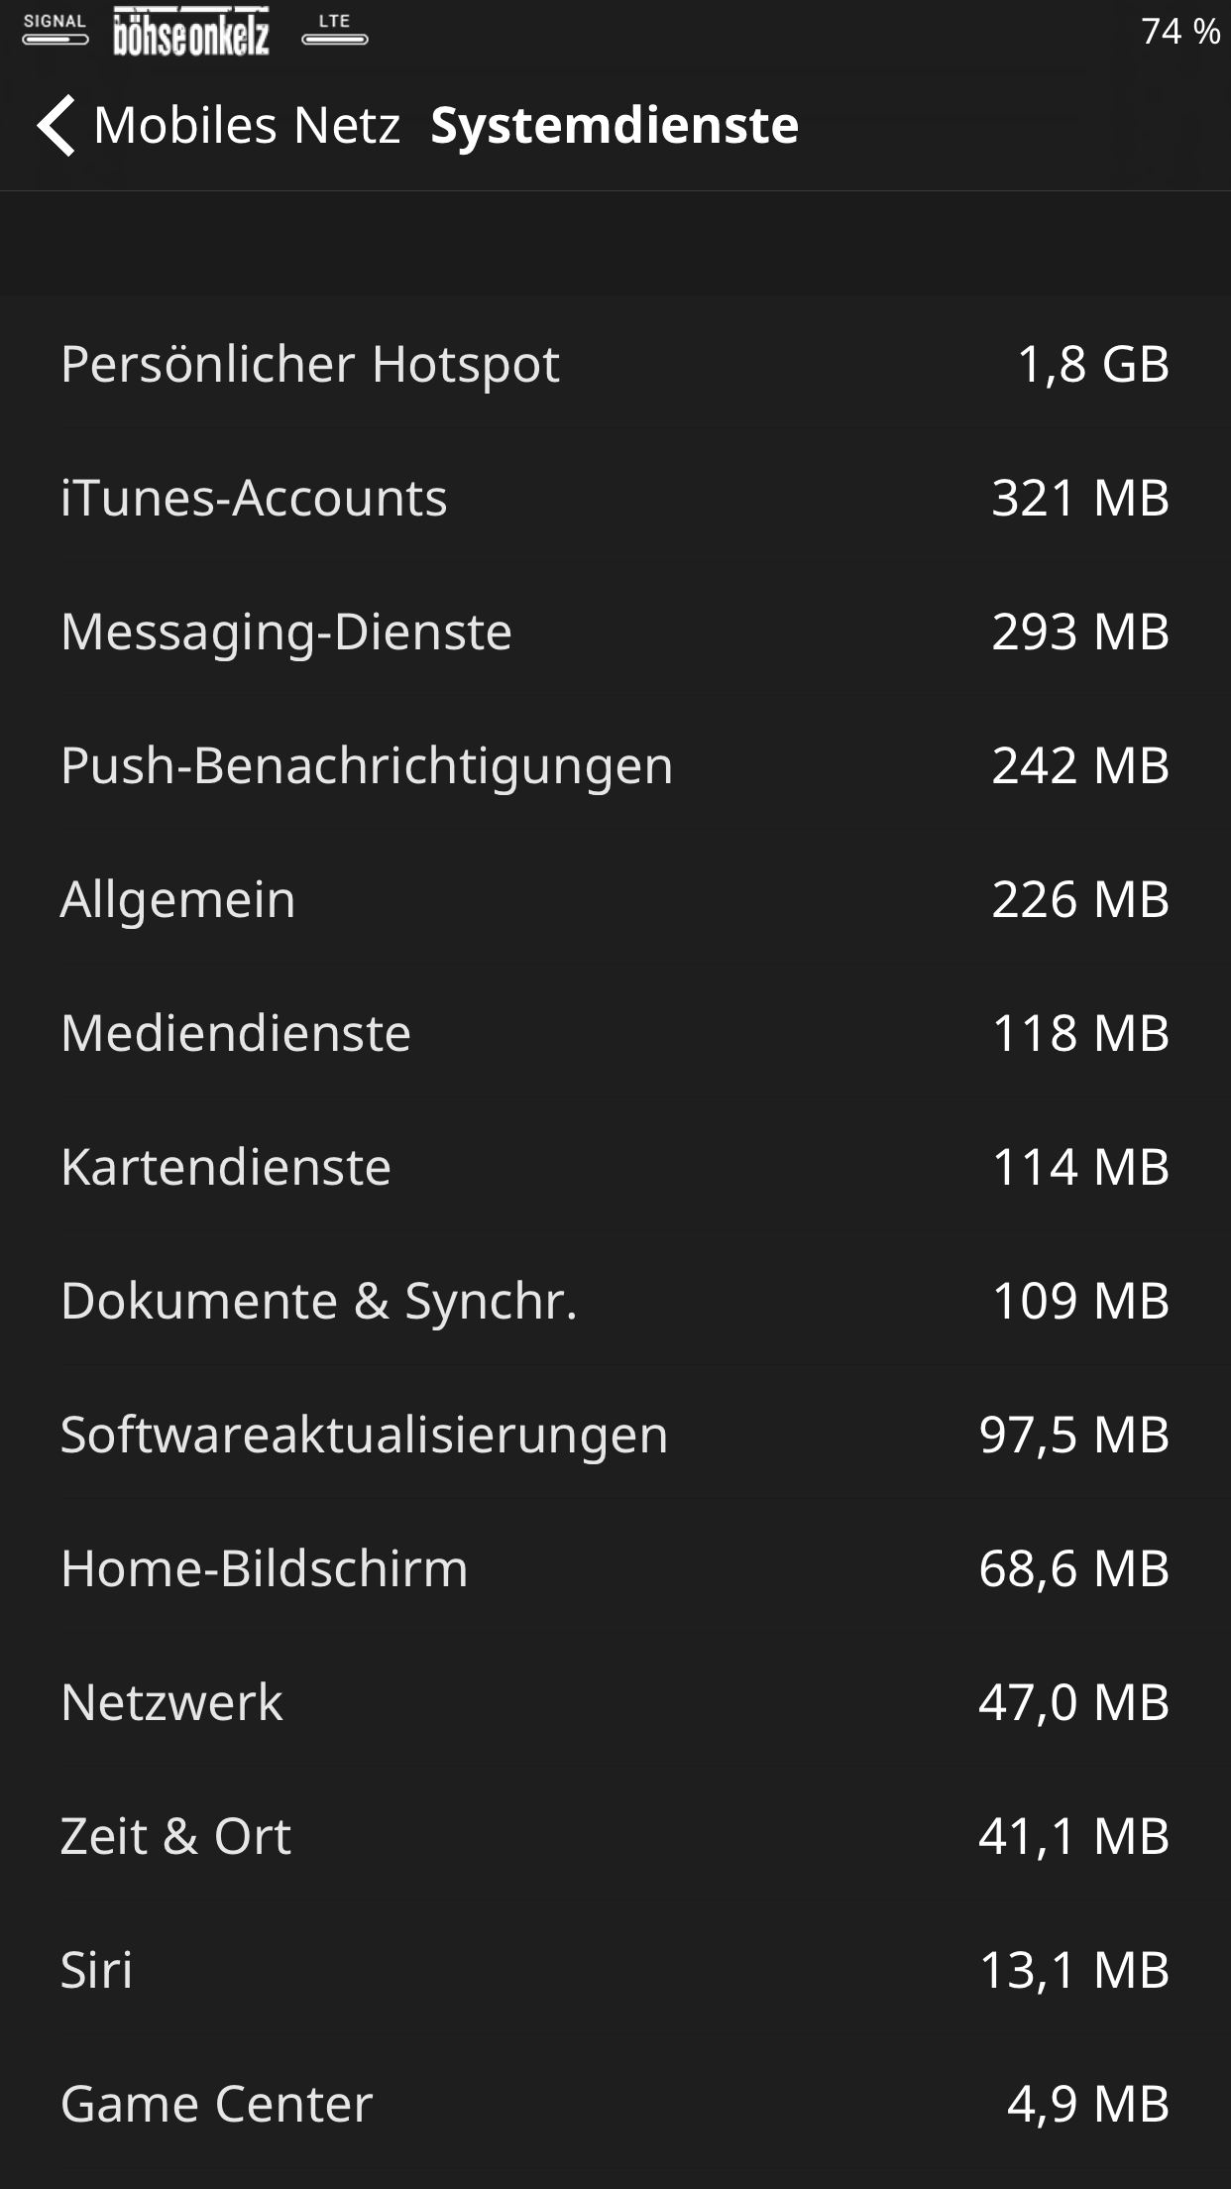This screenshot has height=2189, width=1231.
Task: Select the Netzwerk list item
Action: pos(615,1702)
